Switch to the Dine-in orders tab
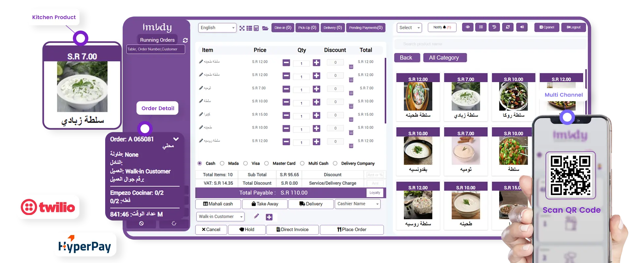 (x=283, y=28)
